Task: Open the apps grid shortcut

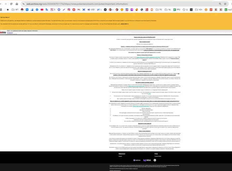Action: pyautogui.click(x=1, y=10)
